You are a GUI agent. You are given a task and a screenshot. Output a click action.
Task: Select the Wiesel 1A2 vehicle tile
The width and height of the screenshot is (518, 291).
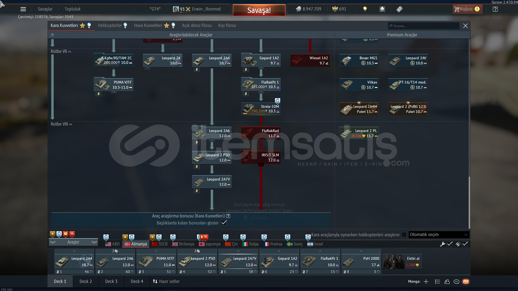[310, 60]
